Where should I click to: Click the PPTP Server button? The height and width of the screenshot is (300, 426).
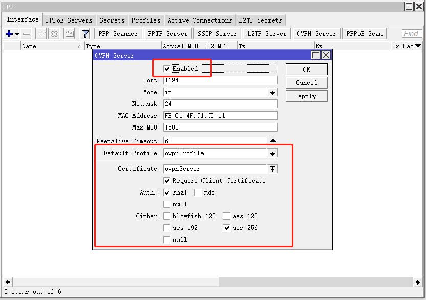pos(167,34)
